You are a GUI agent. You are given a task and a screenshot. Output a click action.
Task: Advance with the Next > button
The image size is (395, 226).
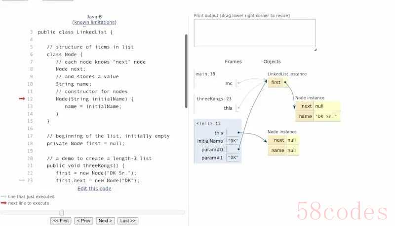pyautogui.click(x=105, y=221)
